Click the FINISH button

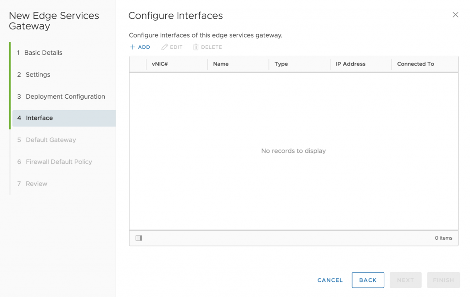coord(443,280)
